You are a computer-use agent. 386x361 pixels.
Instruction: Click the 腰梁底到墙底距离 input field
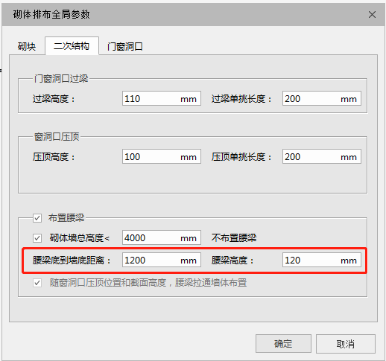point(162,260)
